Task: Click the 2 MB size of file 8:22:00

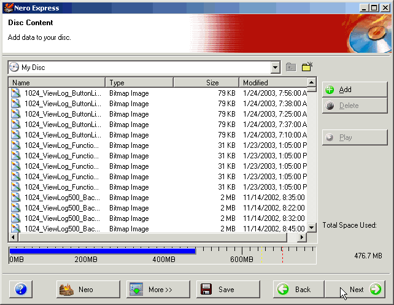Action: coord(228,208)
